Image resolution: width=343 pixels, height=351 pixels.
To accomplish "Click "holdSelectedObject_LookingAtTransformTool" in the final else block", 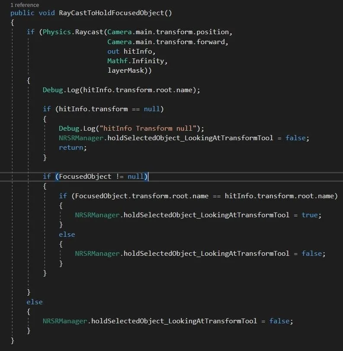I will click(174, 321).
